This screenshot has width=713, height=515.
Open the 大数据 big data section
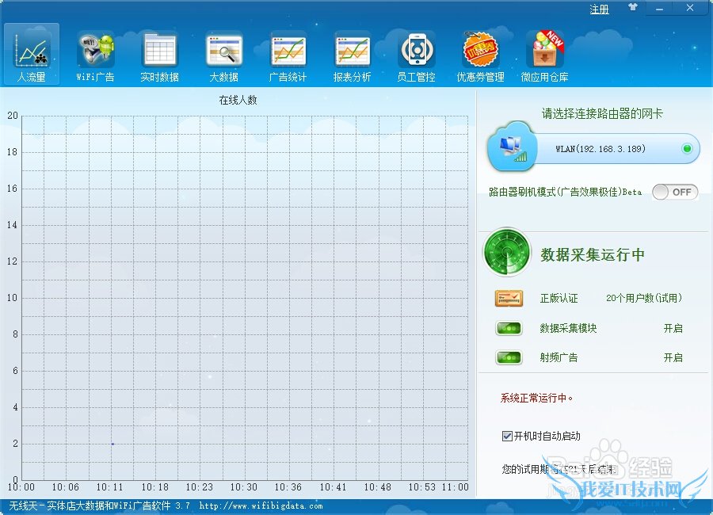point(223,55)
